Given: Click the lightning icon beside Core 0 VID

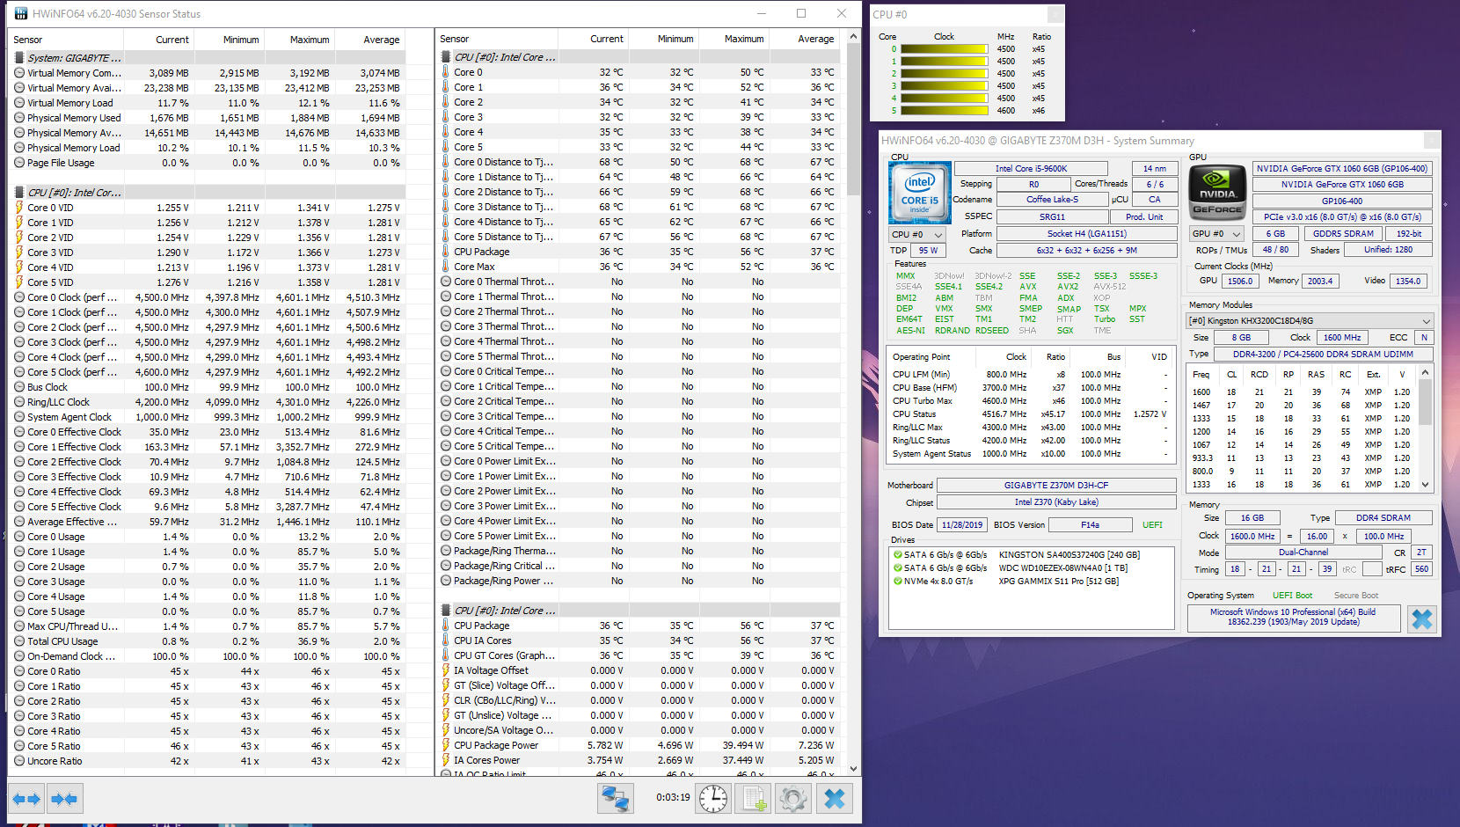Looking at the screenshot, I should 19,208.
